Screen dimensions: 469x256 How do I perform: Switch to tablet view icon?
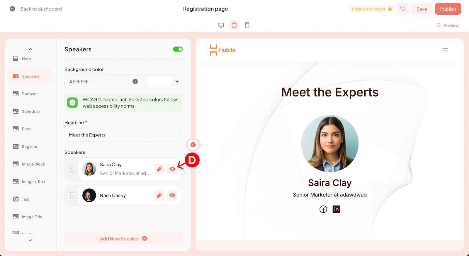(x=234, y=25)
